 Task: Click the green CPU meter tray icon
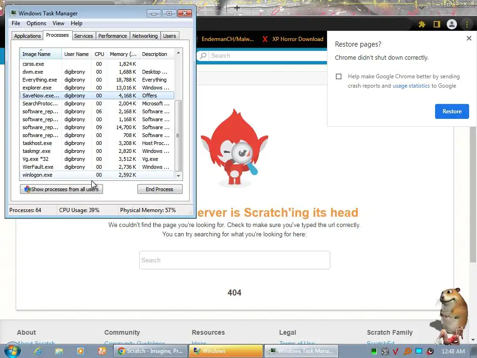pyautogui.click(x=374, y=351)
